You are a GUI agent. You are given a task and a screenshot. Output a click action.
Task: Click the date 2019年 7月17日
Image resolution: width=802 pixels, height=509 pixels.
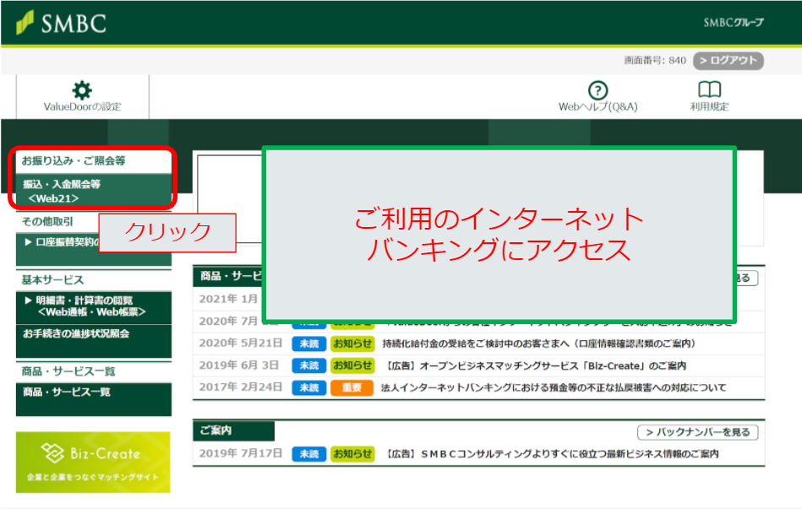point(240,453)
